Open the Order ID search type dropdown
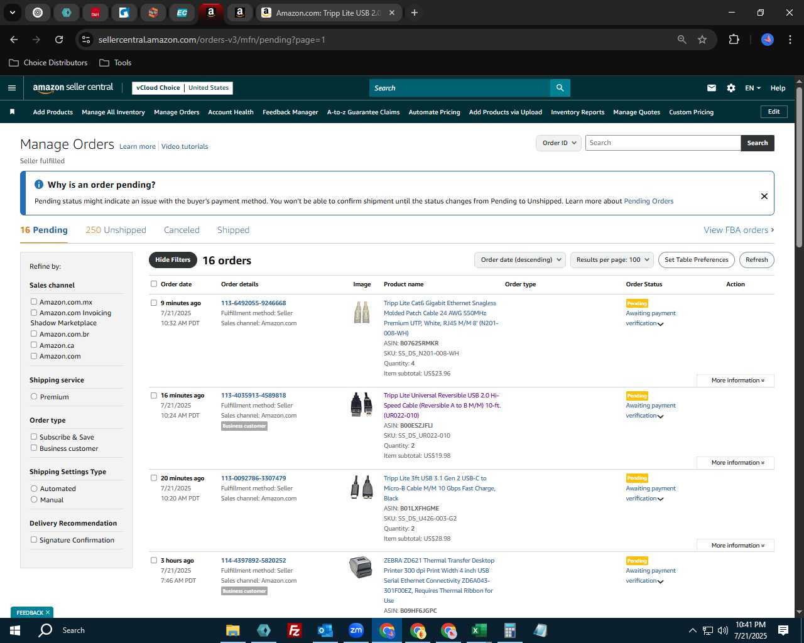Screen dimensions: 804x643 click(558, 143)
